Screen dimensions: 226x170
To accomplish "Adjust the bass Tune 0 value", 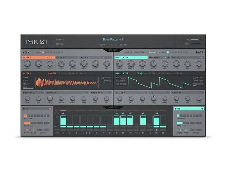I will pos(128,53).
